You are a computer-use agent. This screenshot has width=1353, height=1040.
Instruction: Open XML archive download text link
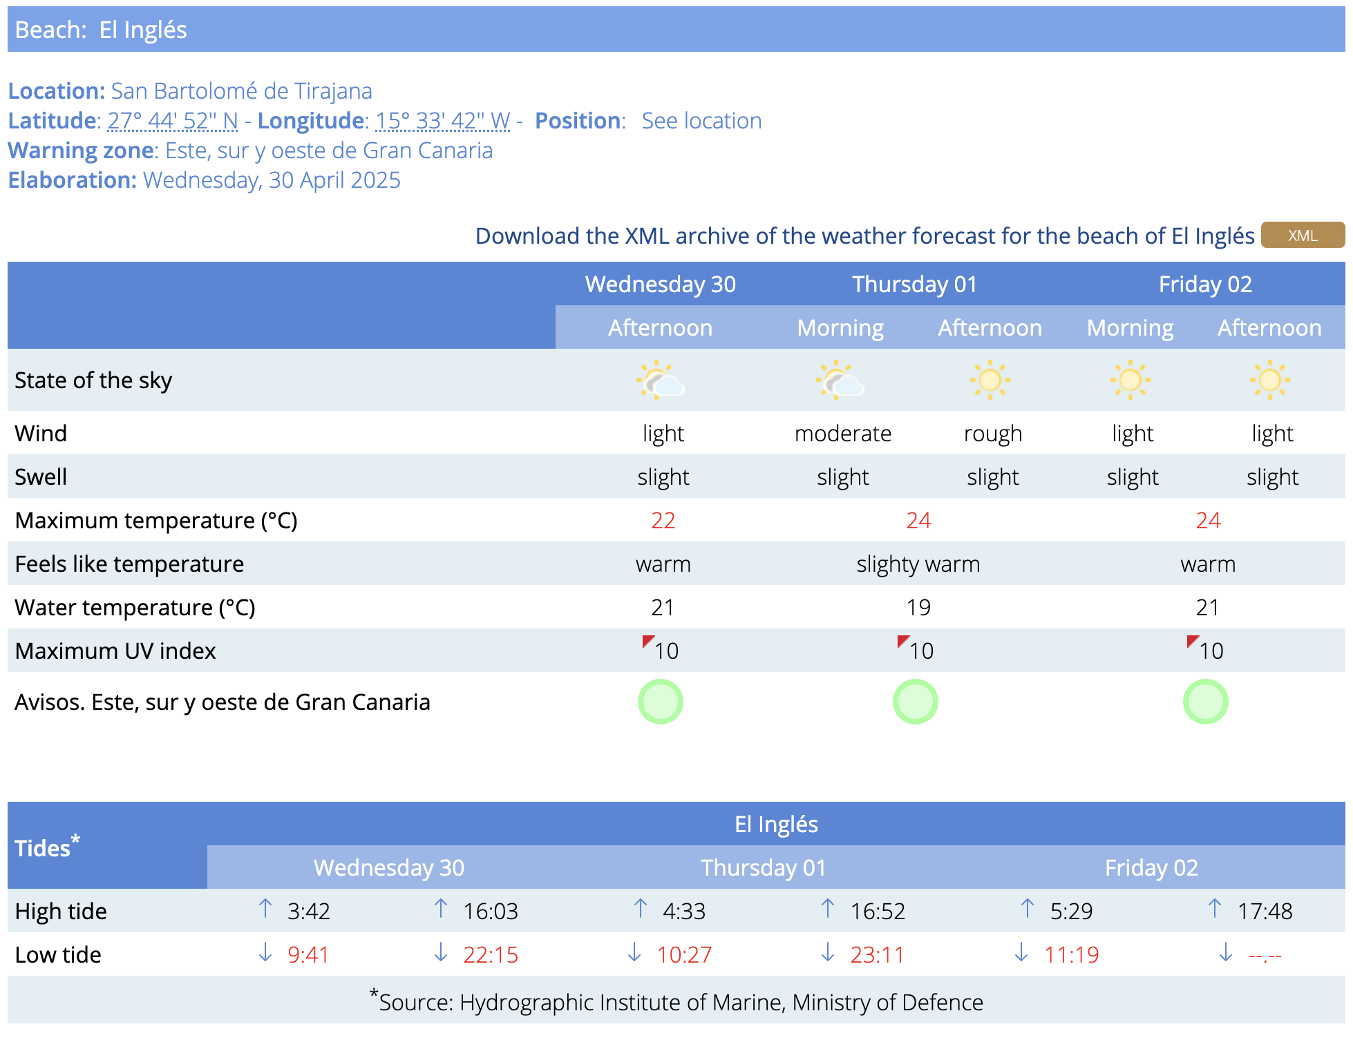tap(864, 236)
